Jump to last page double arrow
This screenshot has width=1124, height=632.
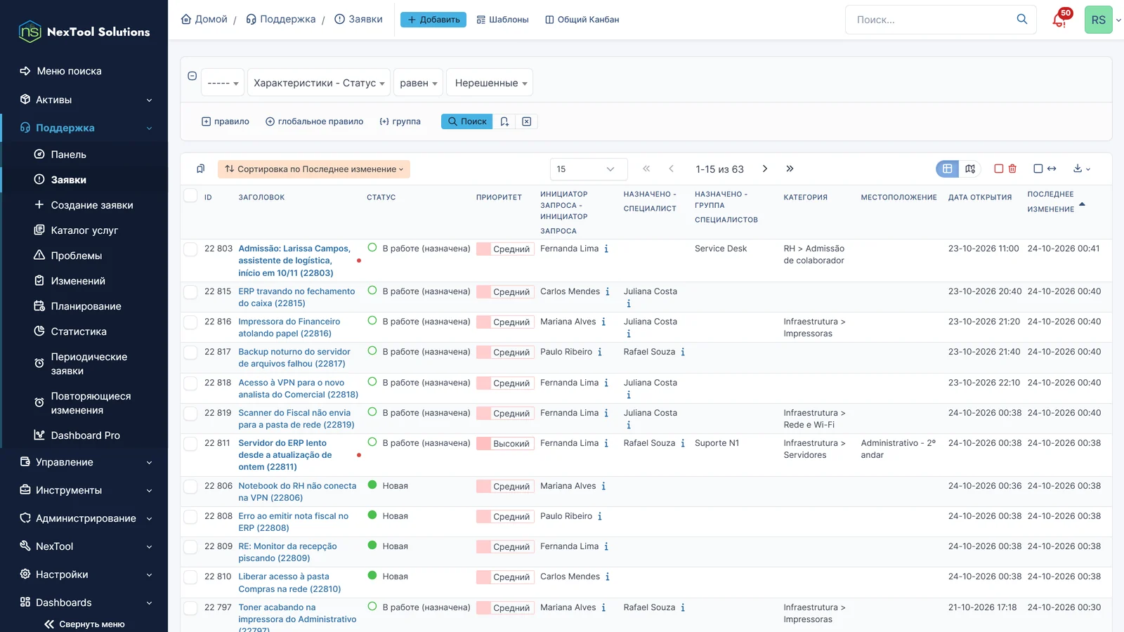(x=790, y=169)
